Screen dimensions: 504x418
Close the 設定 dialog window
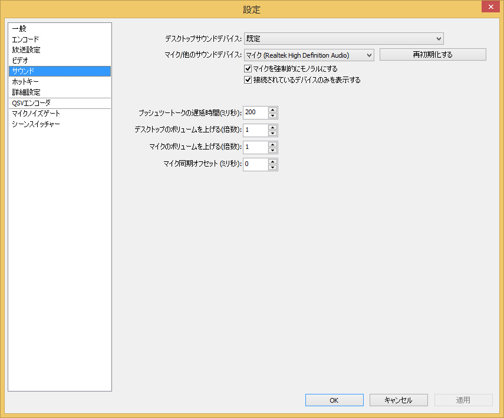(490, 6)
